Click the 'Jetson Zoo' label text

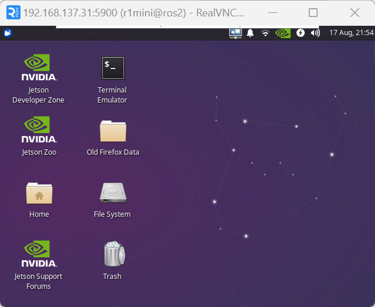pyautogui.click(x=39, y=152)
